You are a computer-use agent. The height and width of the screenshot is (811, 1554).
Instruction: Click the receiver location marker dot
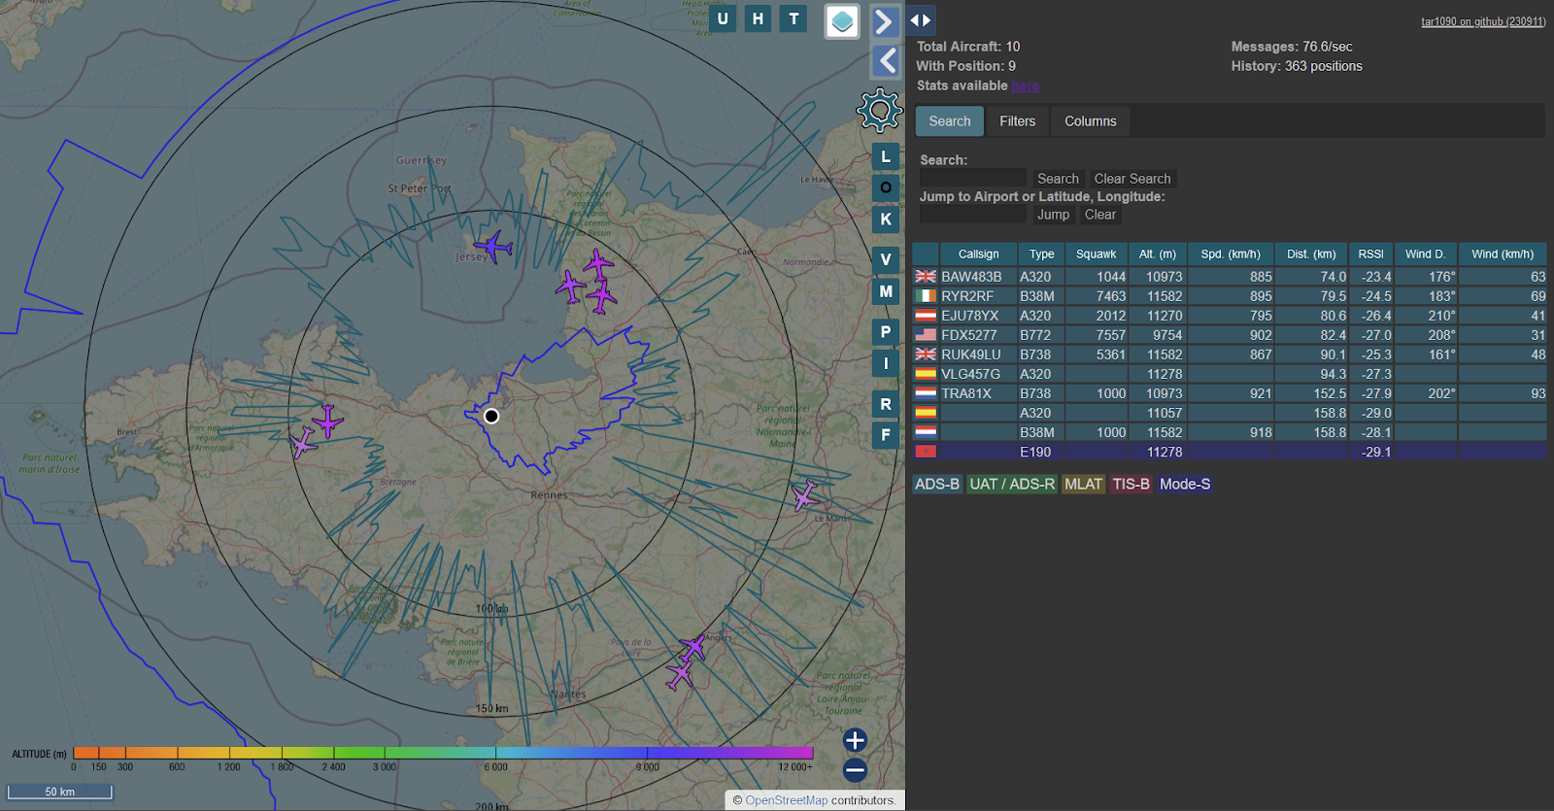[x=491, y=417]
